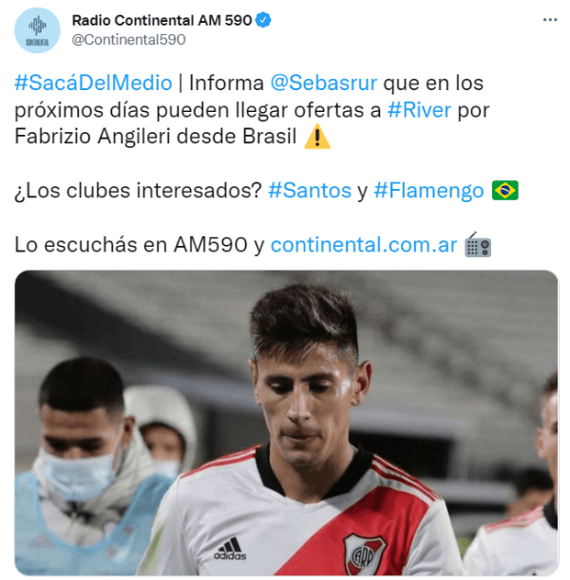This screenshot has height=580, width=570.
Task: Open the tweet's attached player photo
Action: click(287, 422)
